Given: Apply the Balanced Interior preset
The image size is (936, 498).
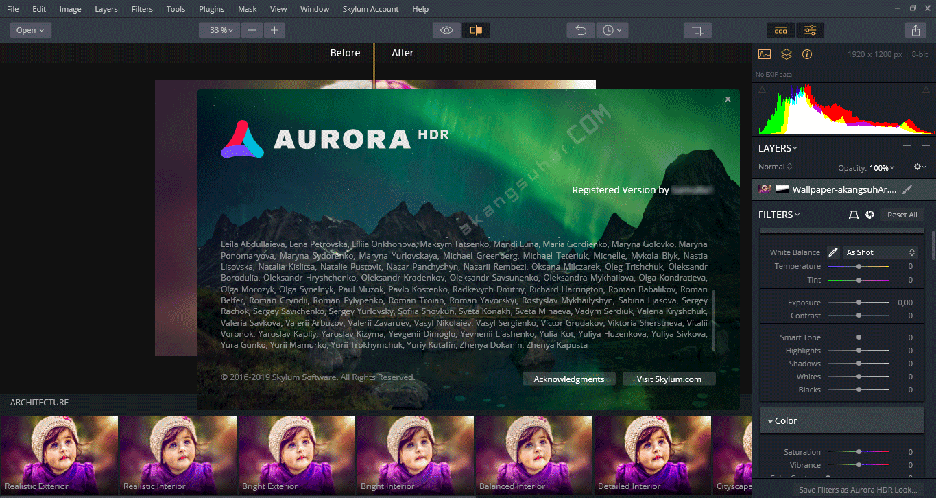Looking at the screenshot, I should point(533,455).
